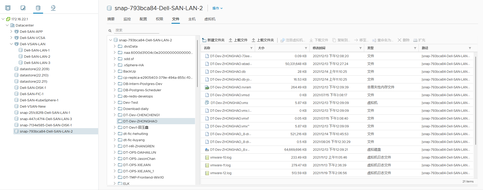
Task: Open the Hosts and Clusters inventory icon
Action: point(8,8)
